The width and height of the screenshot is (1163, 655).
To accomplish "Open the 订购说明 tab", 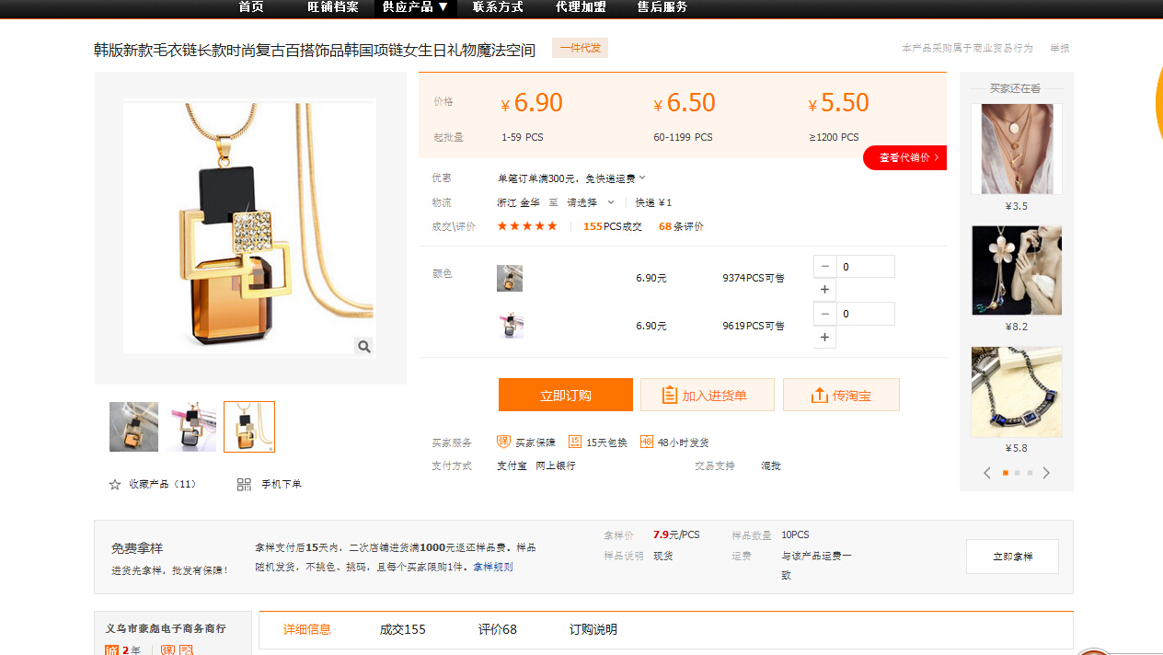I will pos(593,629).
